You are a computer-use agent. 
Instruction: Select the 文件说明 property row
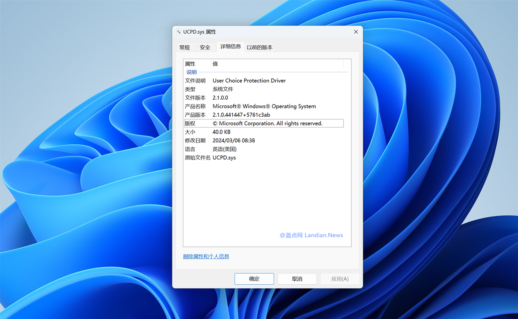click(x=249, y=81)
